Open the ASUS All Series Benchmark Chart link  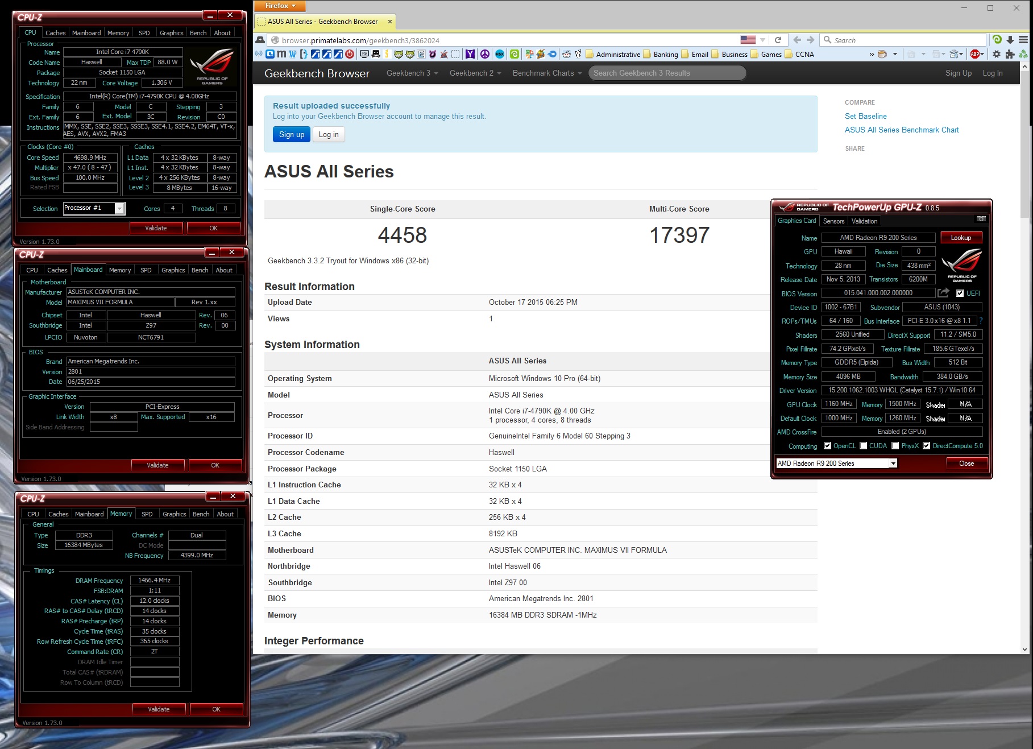[902, 130]
